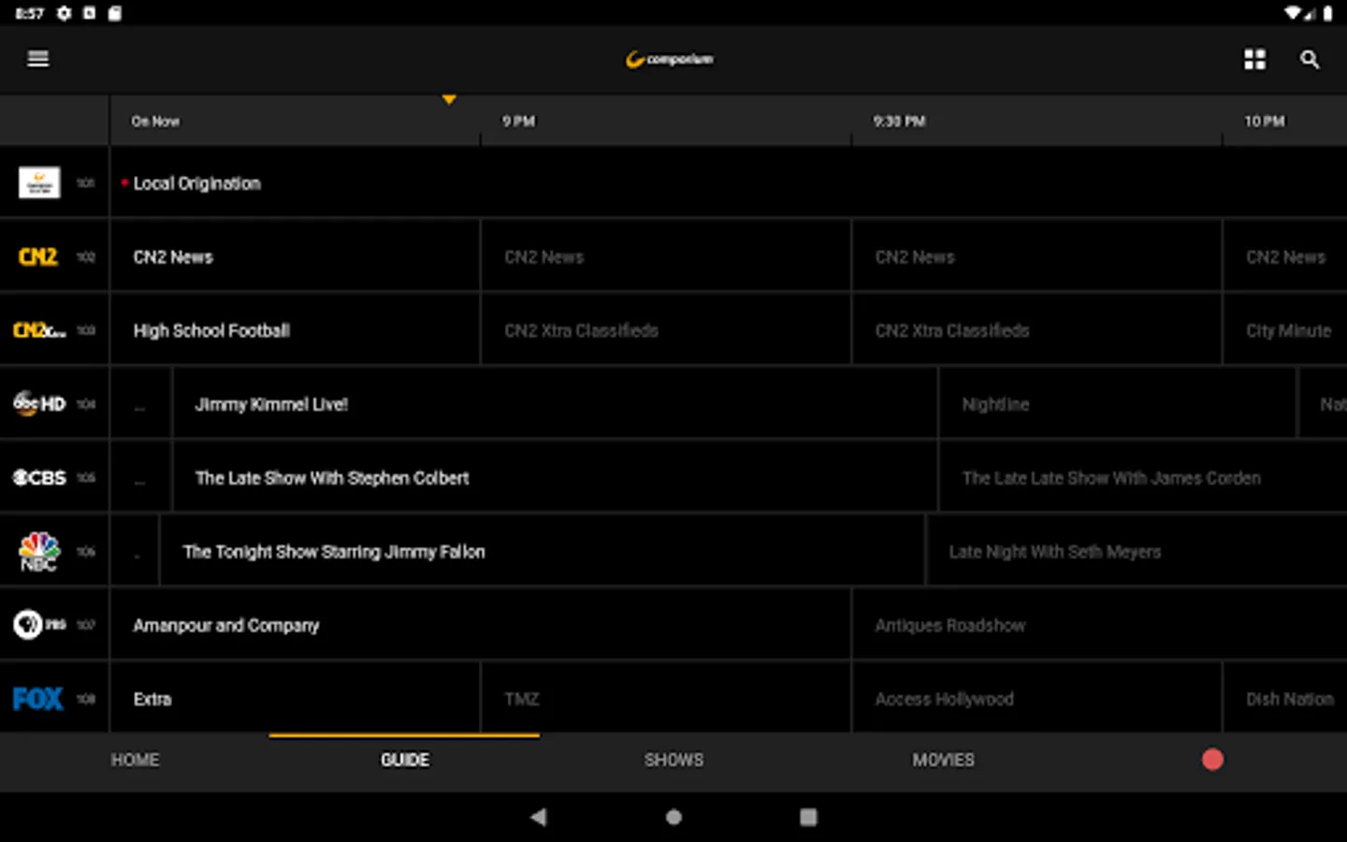
Task: Open truncated program before The Late Show
Action: [141, 478]
